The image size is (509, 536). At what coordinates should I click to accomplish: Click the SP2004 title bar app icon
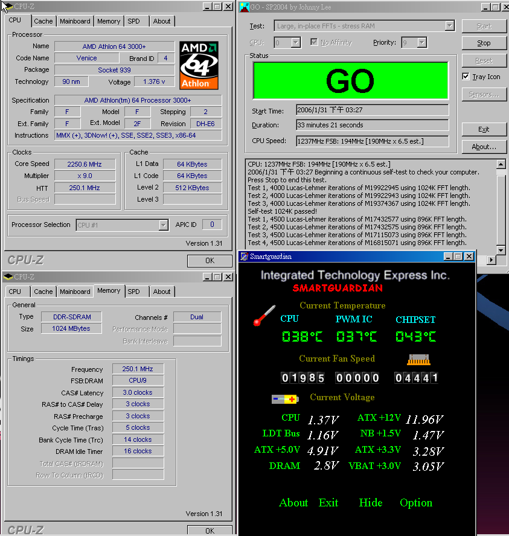245,7
